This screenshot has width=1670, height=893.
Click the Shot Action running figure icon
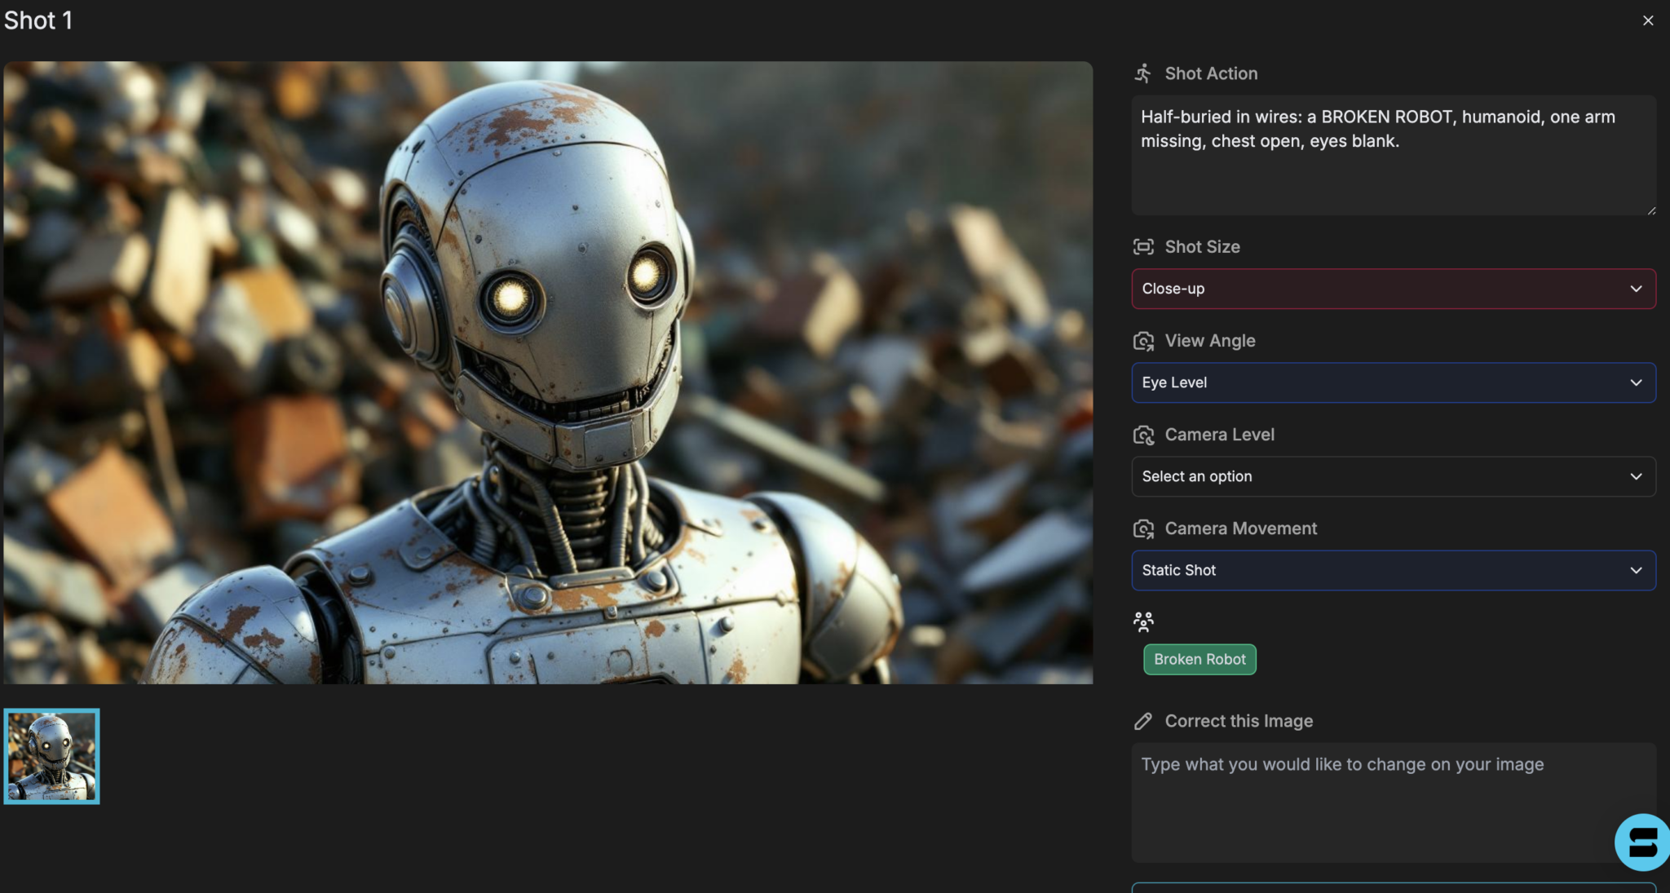click(1142, 73)
